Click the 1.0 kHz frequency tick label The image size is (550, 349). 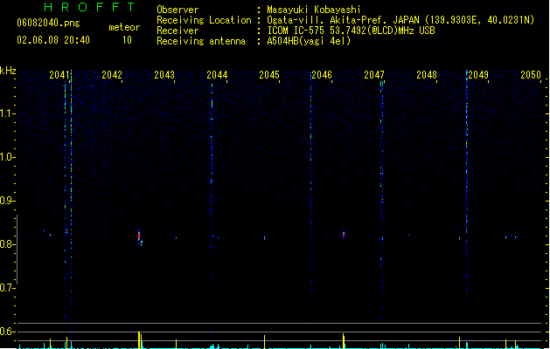coord(7,157)
